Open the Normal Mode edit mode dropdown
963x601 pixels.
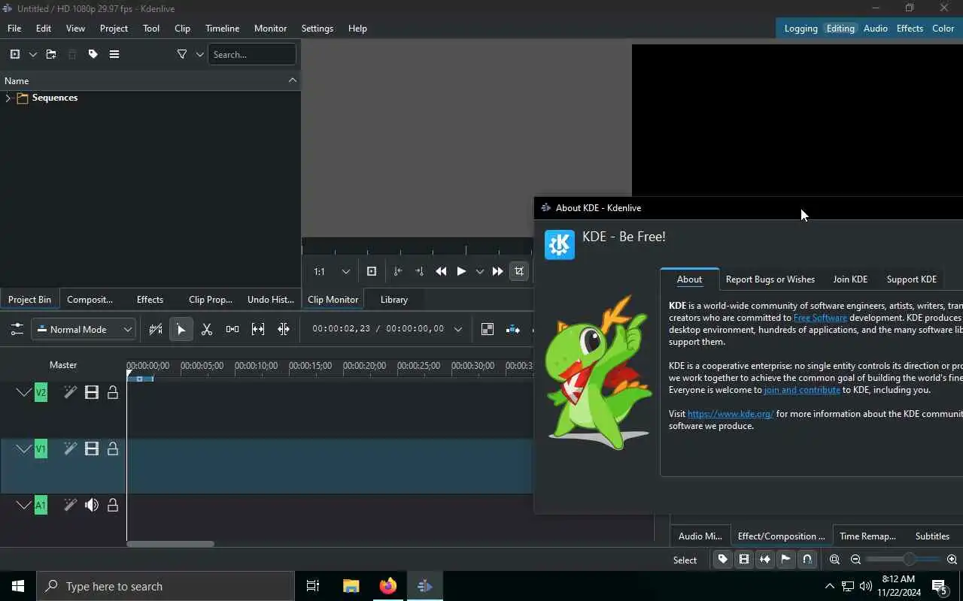[84, 329]
